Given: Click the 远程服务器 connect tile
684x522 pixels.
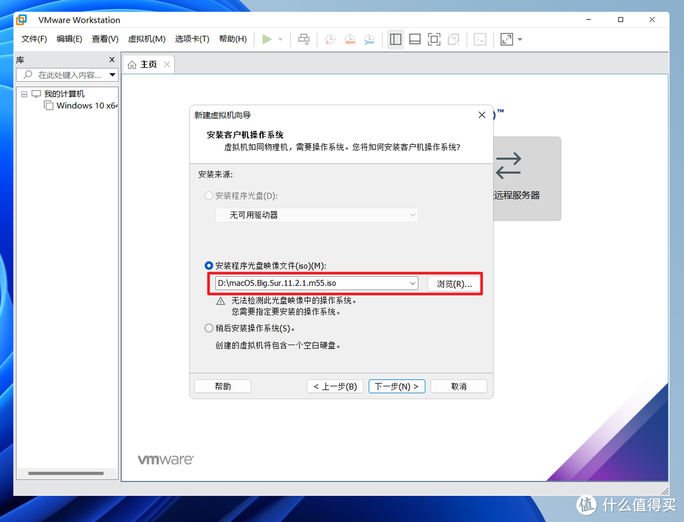Looking at the screenshot, I should (x=527, y=179).
